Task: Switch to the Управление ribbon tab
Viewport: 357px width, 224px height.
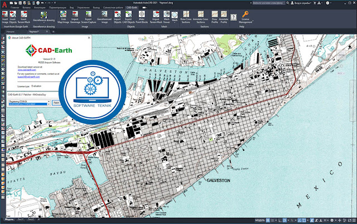Action: coord(83,7)
